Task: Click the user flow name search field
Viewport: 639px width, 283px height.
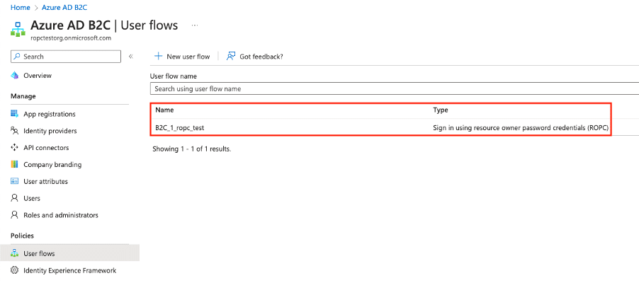Action: (x=394, y=88)
